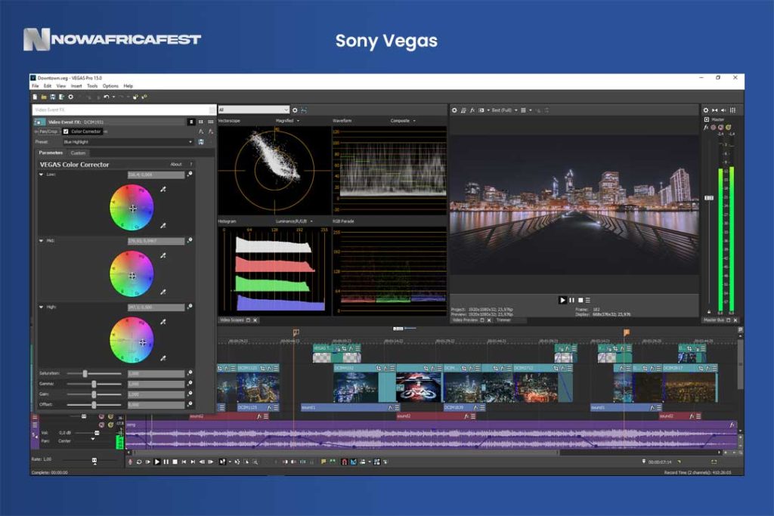Viewport: 774px width, 516px height.
Task: Click the loop playback icon in transport
Action: click(139, 462)
